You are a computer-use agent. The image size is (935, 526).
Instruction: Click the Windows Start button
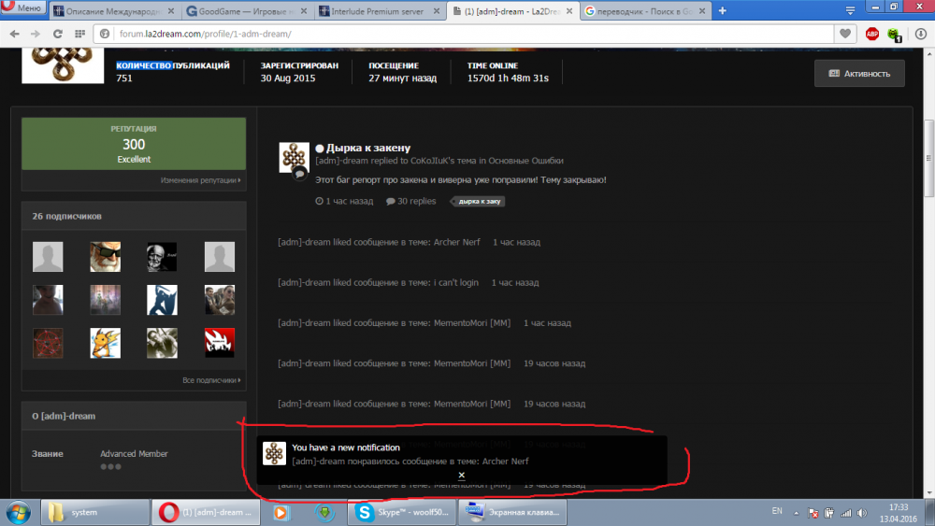click(20, 512)
